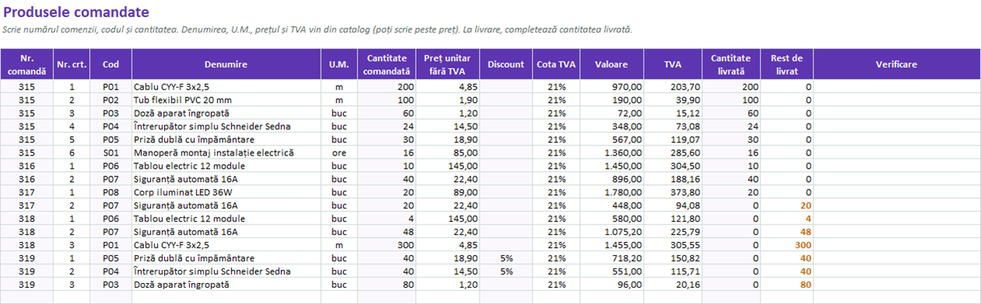Click the TVA cell '373,80'
The image size is (981, 304).
[x=673, y=193]
